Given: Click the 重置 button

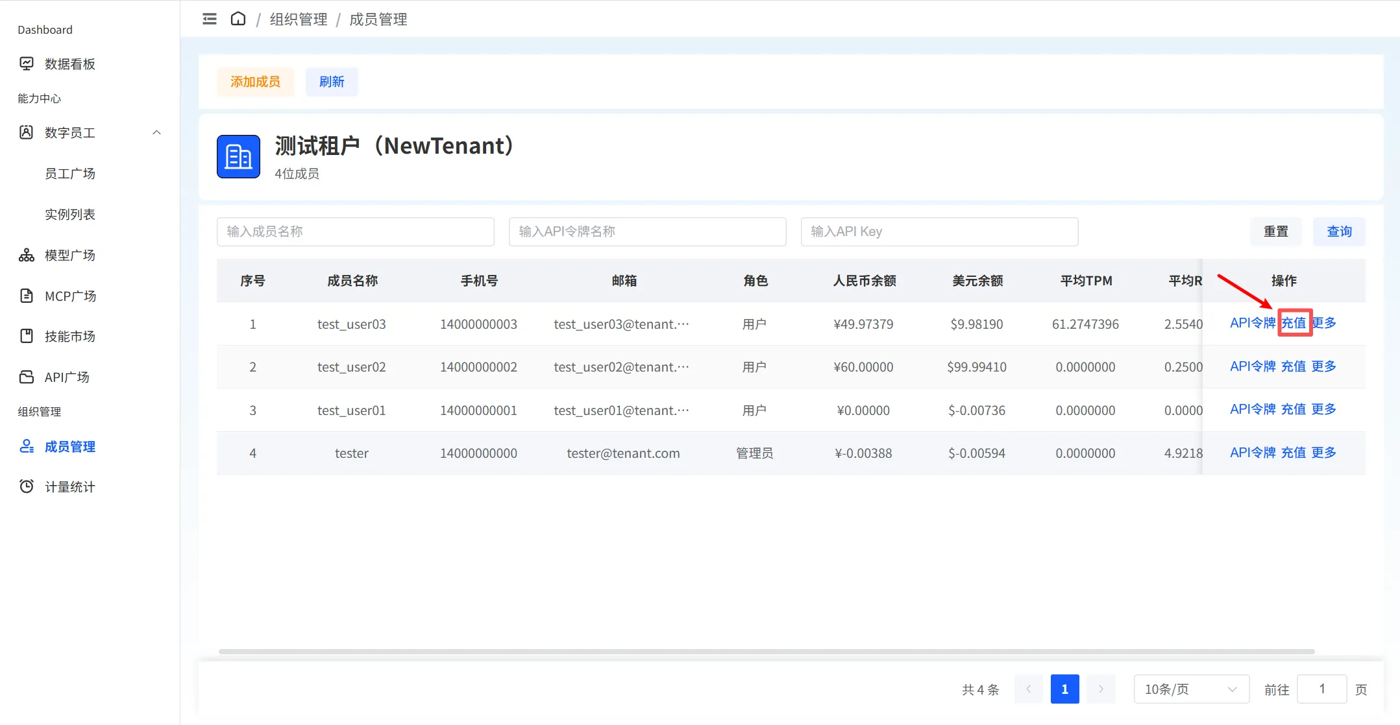Looking at the screenshot, I should click(x=1276, y=232).
